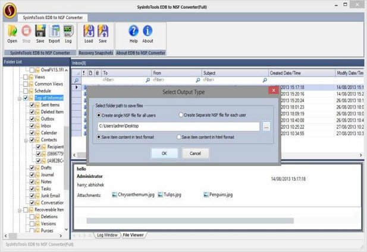This screenshot has height=252, width=367.
Task: Sort by From column header
Action: 176,73
